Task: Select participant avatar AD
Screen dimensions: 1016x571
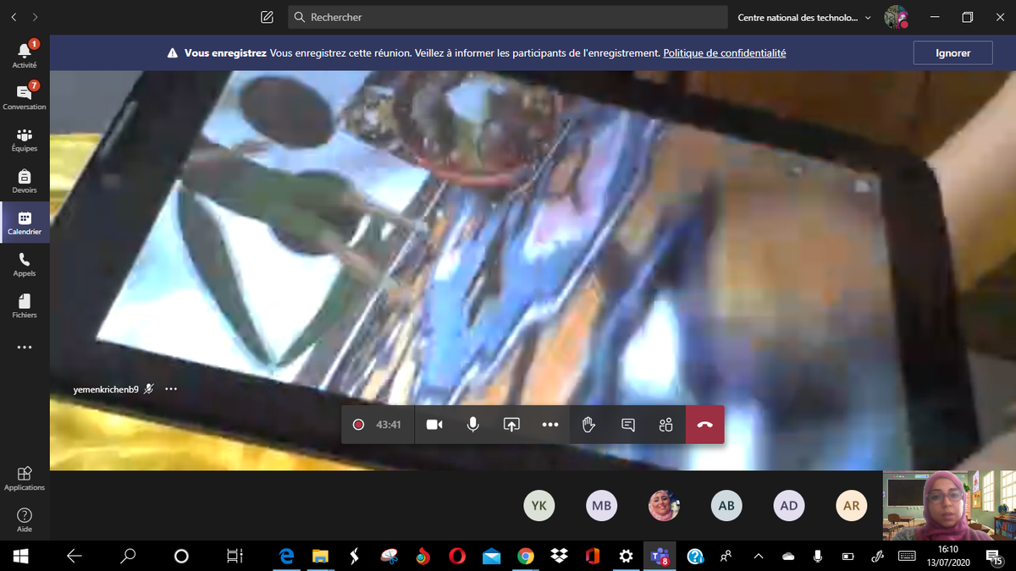Action: coord(789,506)
